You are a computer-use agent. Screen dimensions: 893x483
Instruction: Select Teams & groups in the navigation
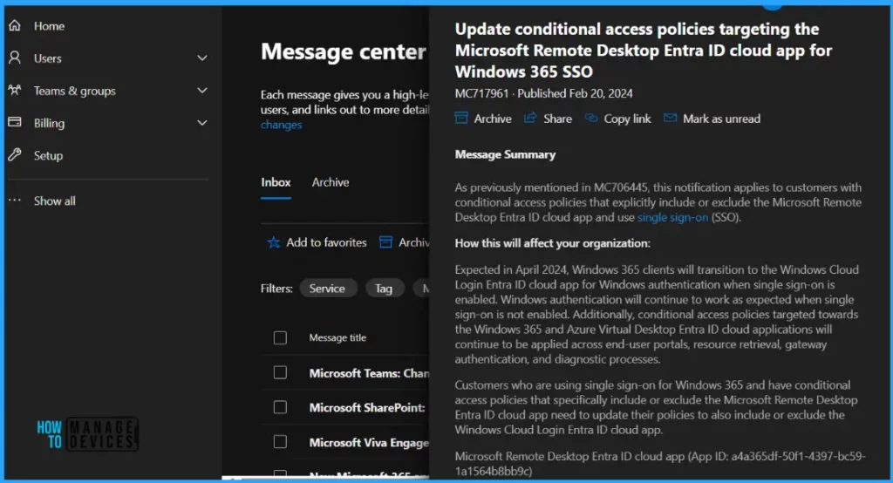[x=75, y=91]
